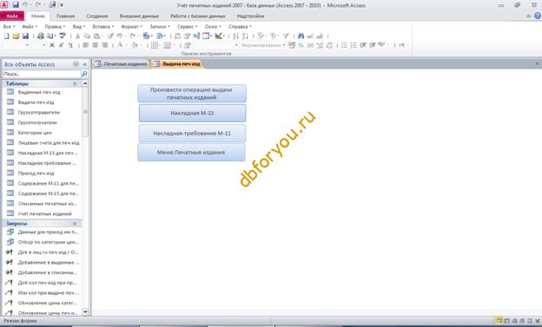Switch to the Надстройки tab
This screenshot has width=542, height=327.
[250, 16]
